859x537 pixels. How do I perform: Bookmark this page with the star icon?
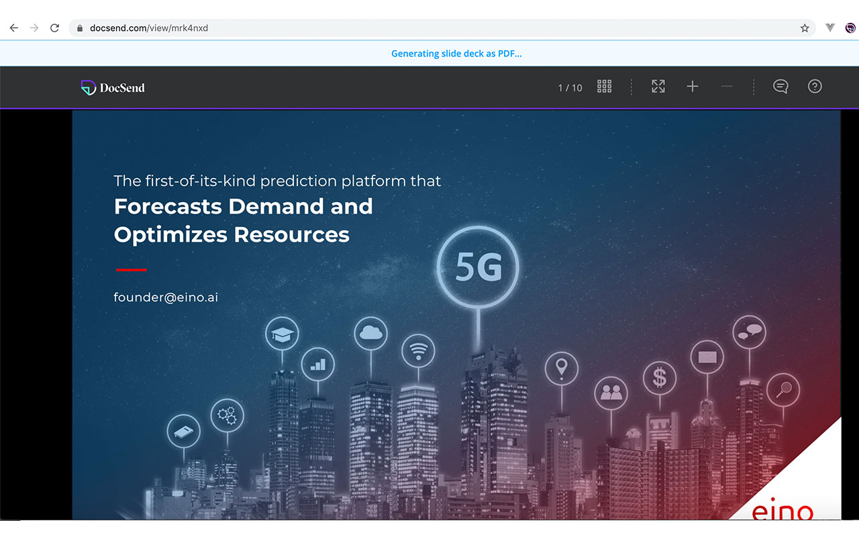[804, 28]
